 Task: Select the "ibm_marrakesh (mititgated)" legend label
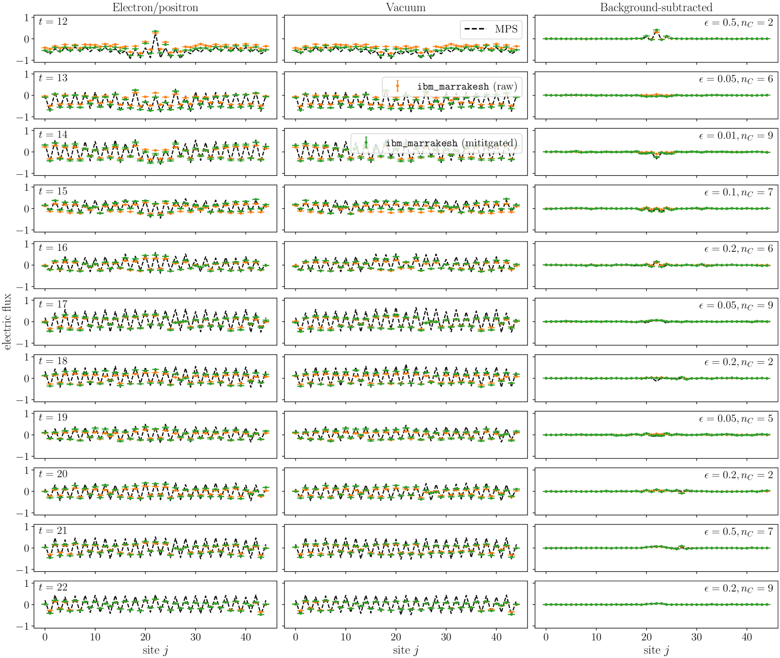click(x=451, y=143)
